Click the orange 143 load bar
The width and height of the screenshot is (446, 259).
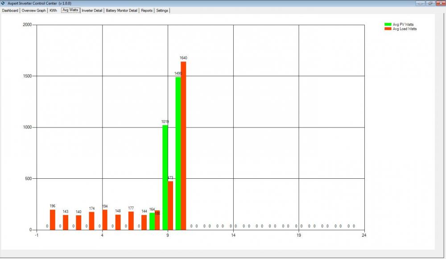coord(66,222)
